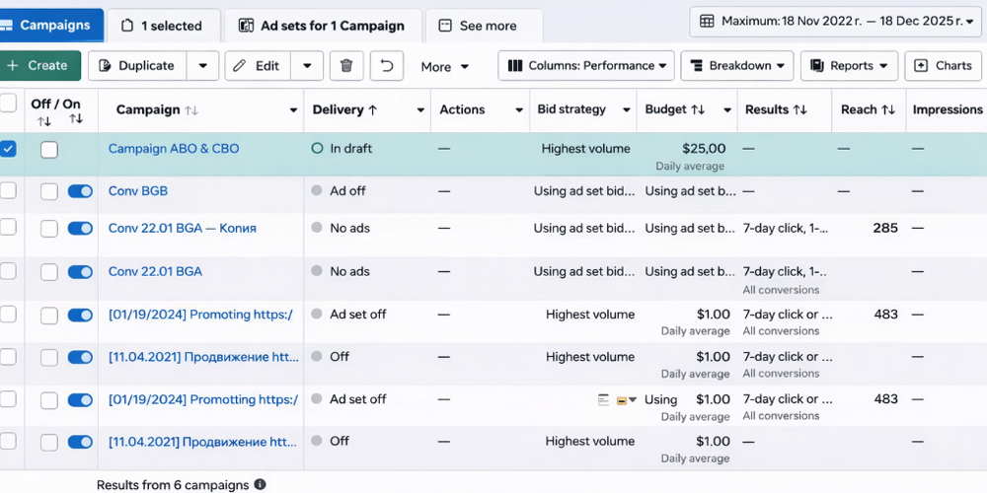This screenshot has width=987, height=493.
Task: Click the reach value 285
Action: pyautogui.click(x=885, y=229)
